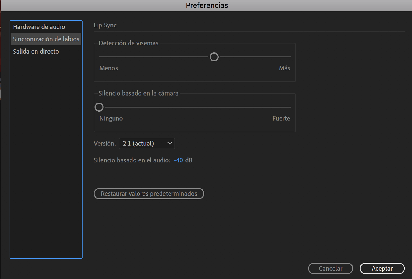
Task: Click the Detección de visemas slider handle
Action: pos(214,57)
